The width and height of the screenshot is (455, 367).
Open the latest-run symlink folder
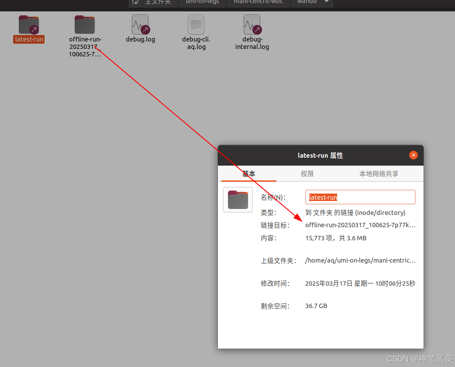(28, 24)
